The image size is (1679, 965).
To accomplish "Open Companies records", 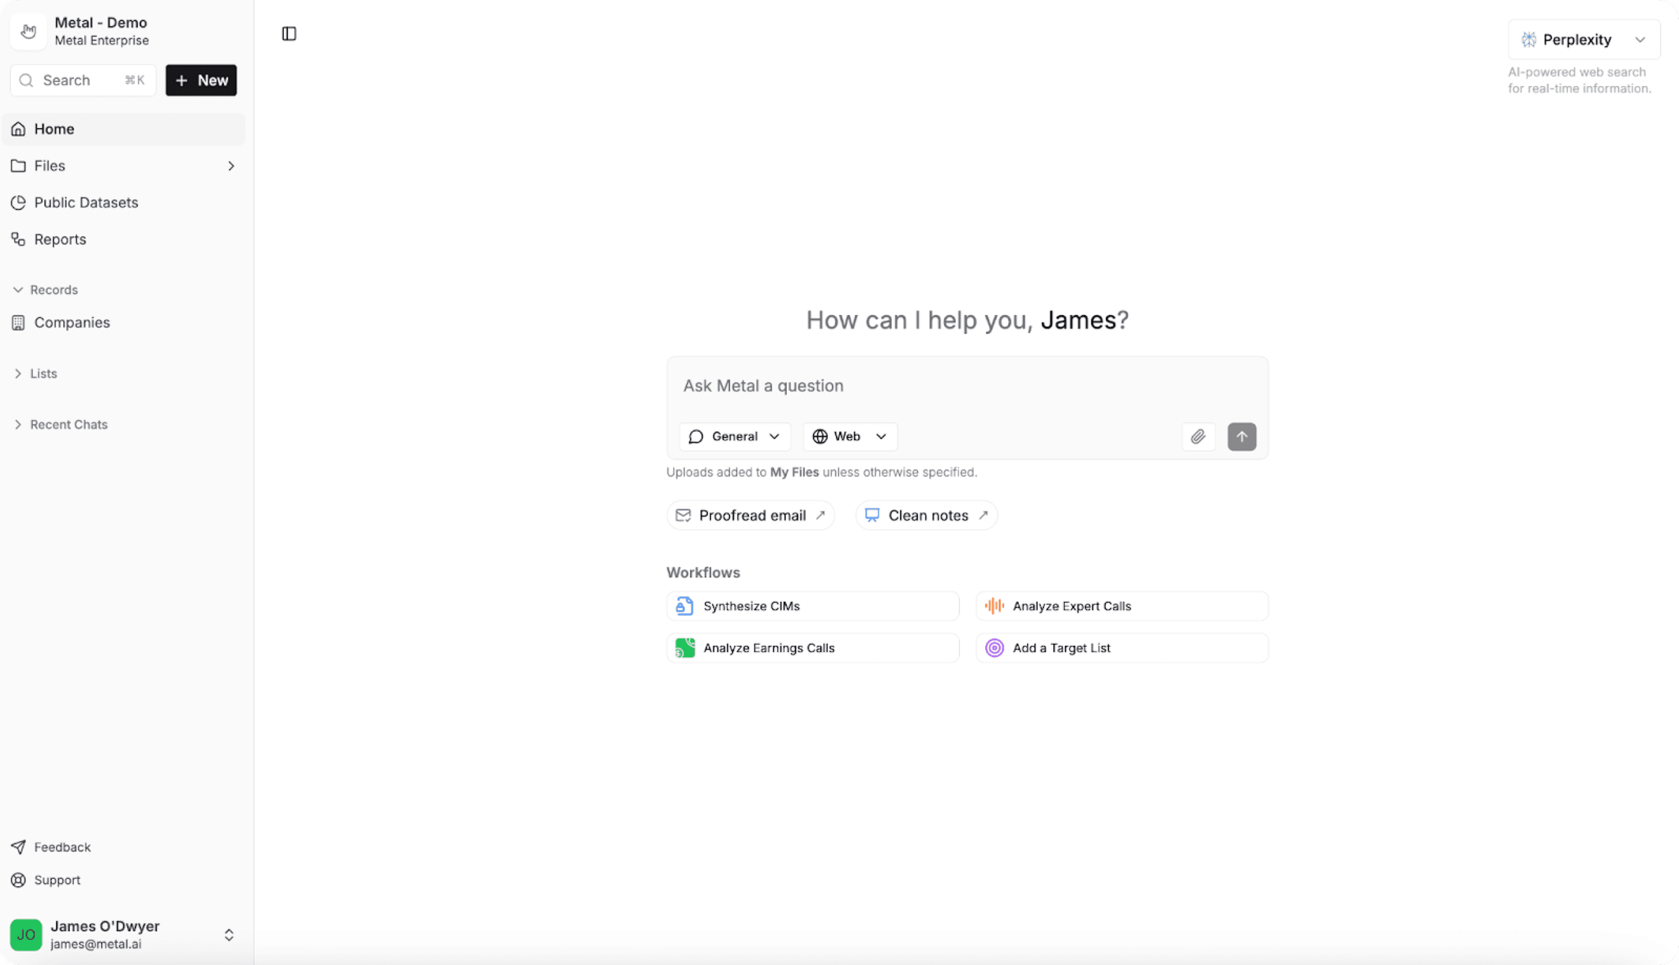I will (124, 323).
